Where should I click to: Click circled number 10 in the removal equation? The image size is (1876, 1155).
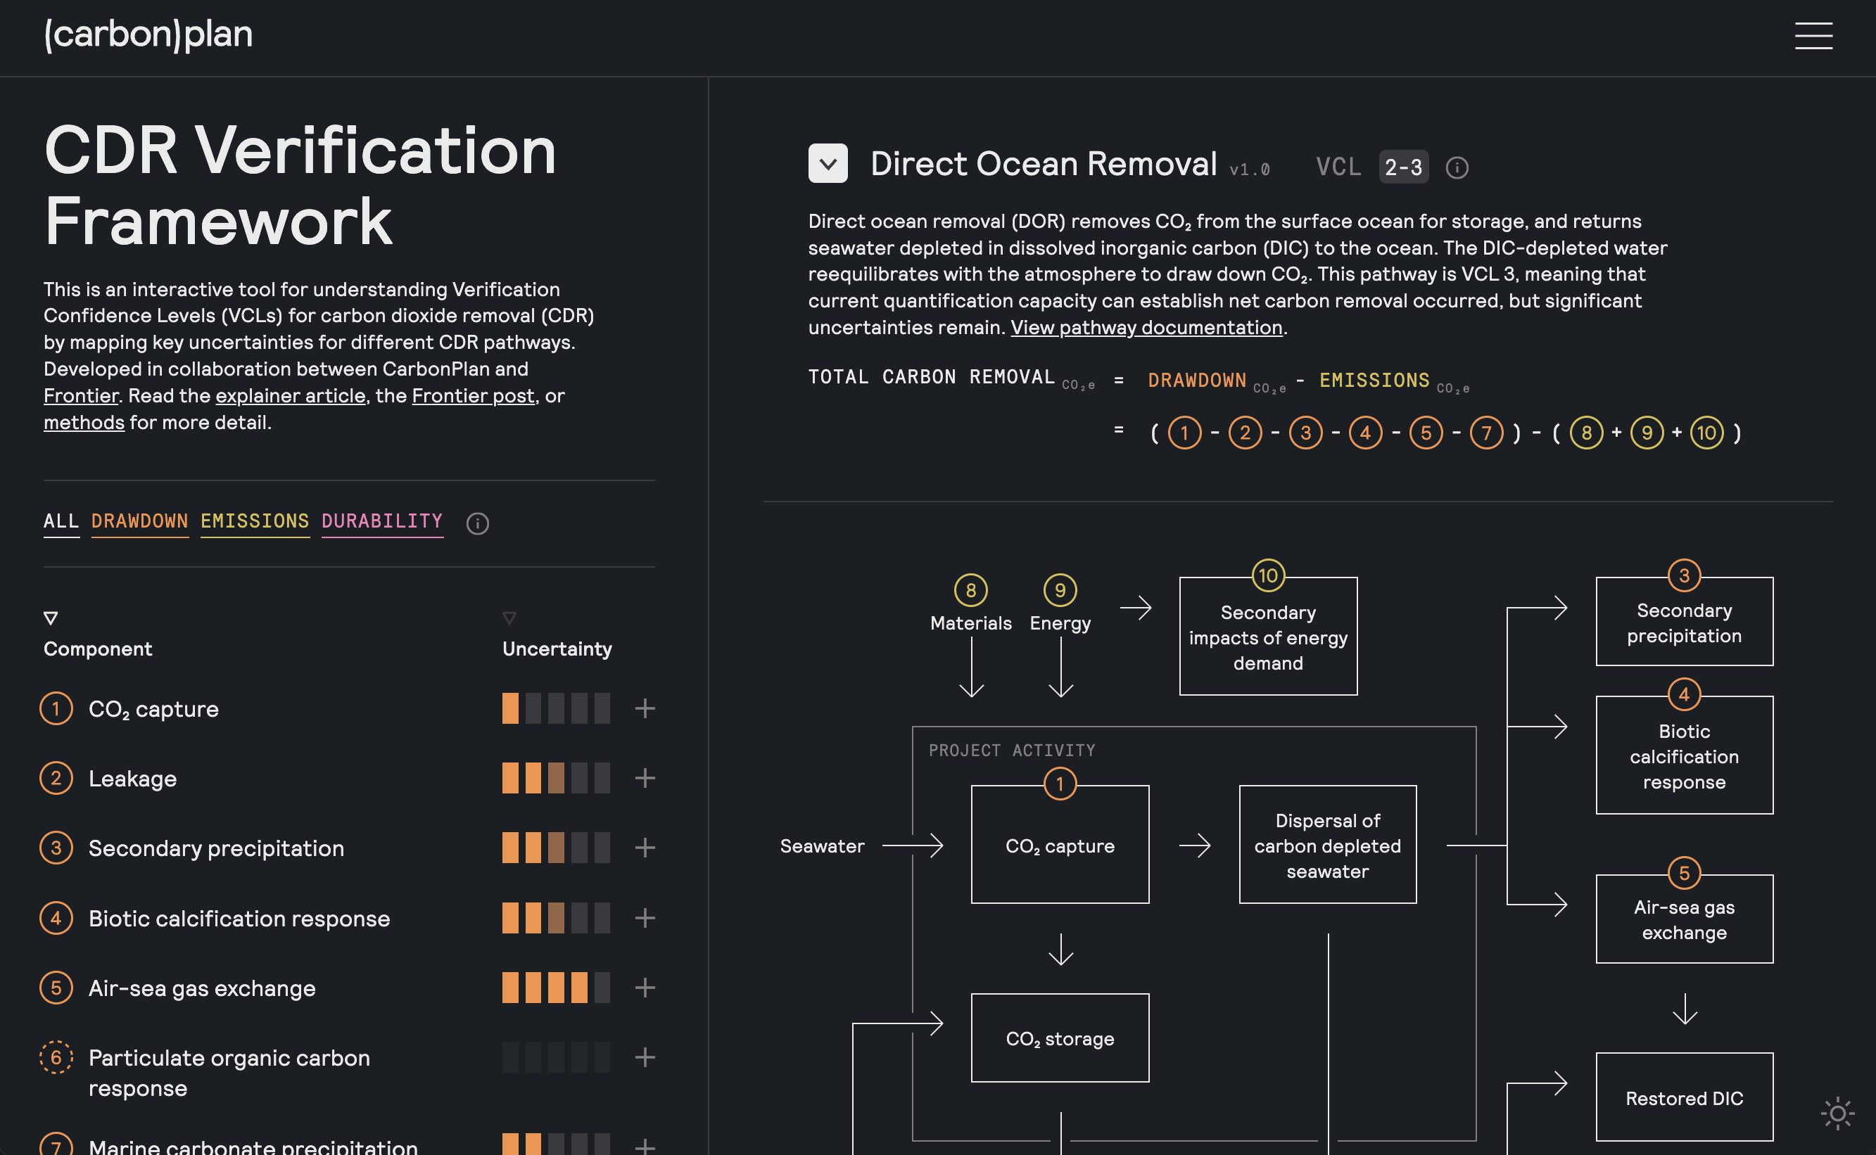click(1706, 433)
